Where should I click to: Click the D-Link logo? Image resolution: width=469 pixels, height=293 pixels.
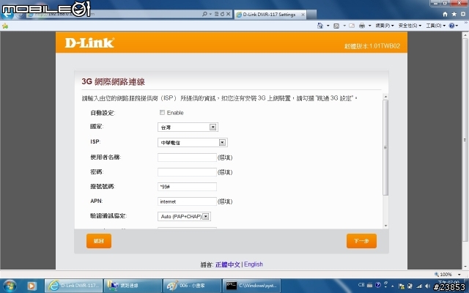click(x=89, y=43)
